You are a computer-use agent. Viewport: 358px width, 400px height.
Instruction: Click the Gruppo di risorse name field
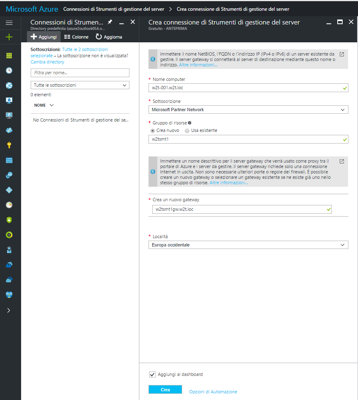click(248, 139)
